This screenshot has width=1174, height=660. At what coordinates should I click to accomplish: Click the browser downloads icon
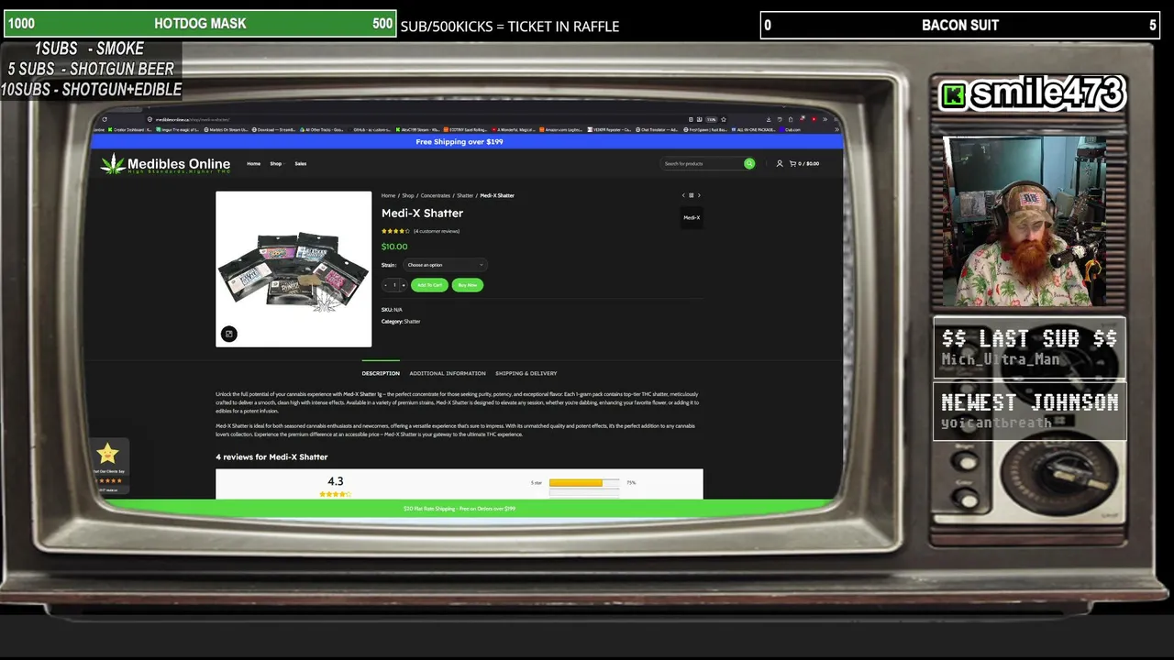769,119
